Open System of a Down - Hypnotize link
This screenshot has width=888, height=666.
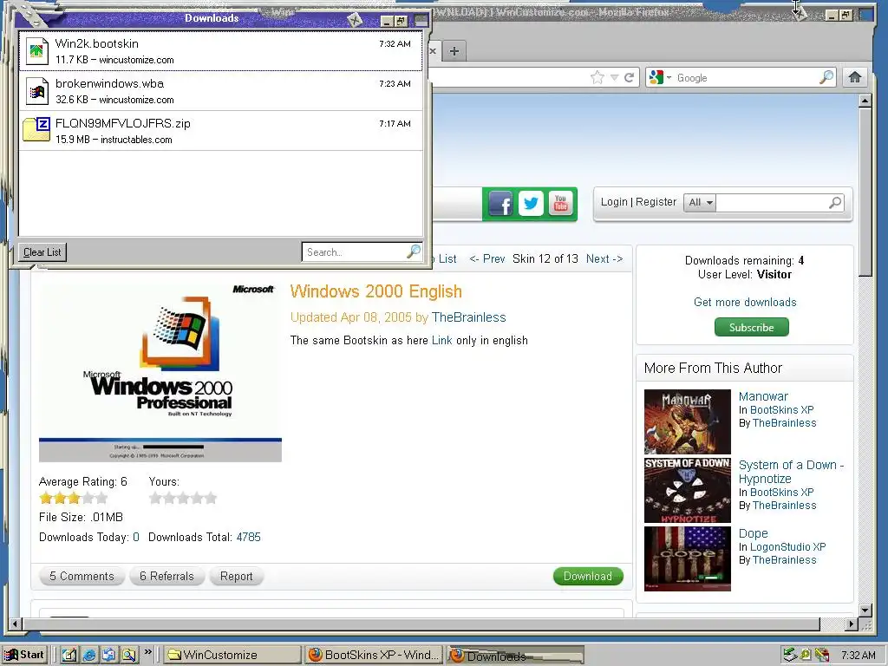[x=791, y=472]
